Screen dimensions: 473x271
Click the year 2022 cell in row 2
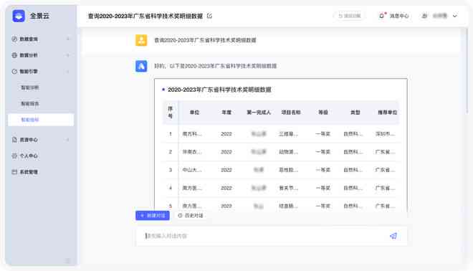coord(226,152)
